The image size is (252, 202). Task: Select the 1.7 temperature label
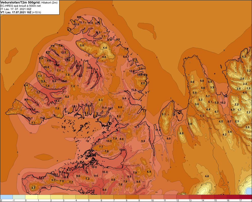(239, 110)
